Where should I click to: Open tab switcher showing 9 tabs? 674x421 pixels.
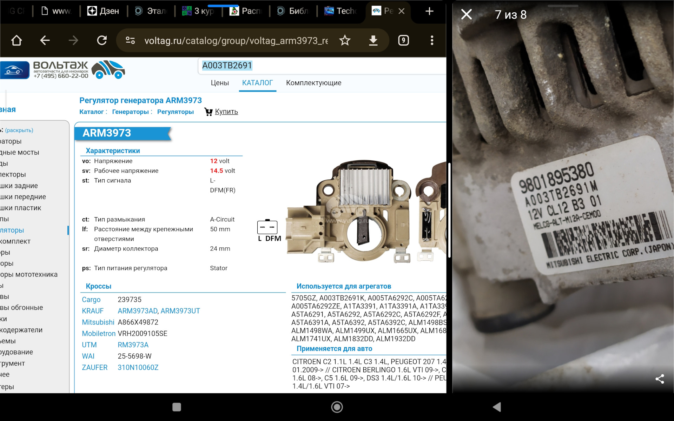[403, 40]
